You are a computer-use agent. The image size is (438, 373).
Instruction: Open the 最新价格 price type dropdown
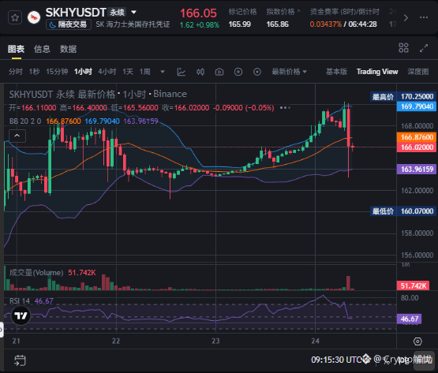pos(290,72)
